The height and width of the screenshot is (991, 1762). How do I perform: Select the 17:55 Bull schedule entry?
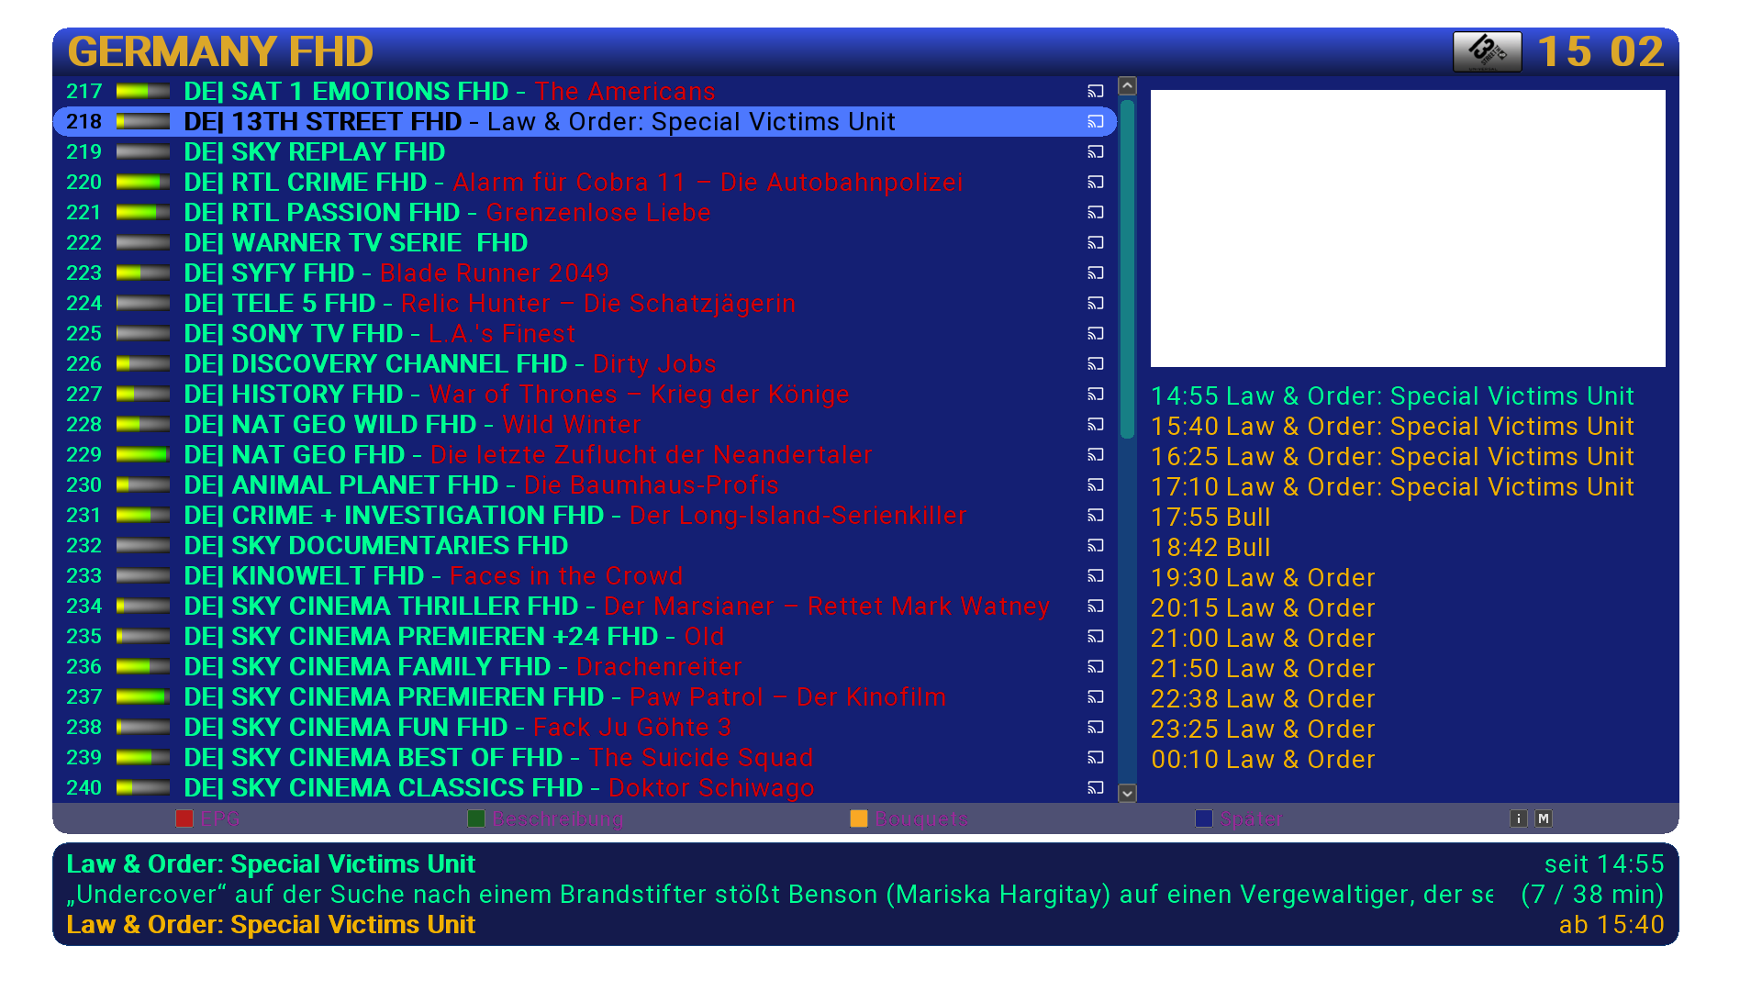coord(1211,518)
